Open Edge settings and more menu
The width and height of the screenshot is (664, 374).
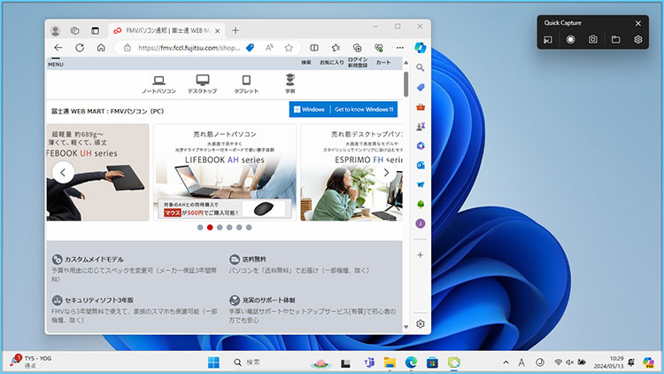pyautogui.click(x=400, y=48)
